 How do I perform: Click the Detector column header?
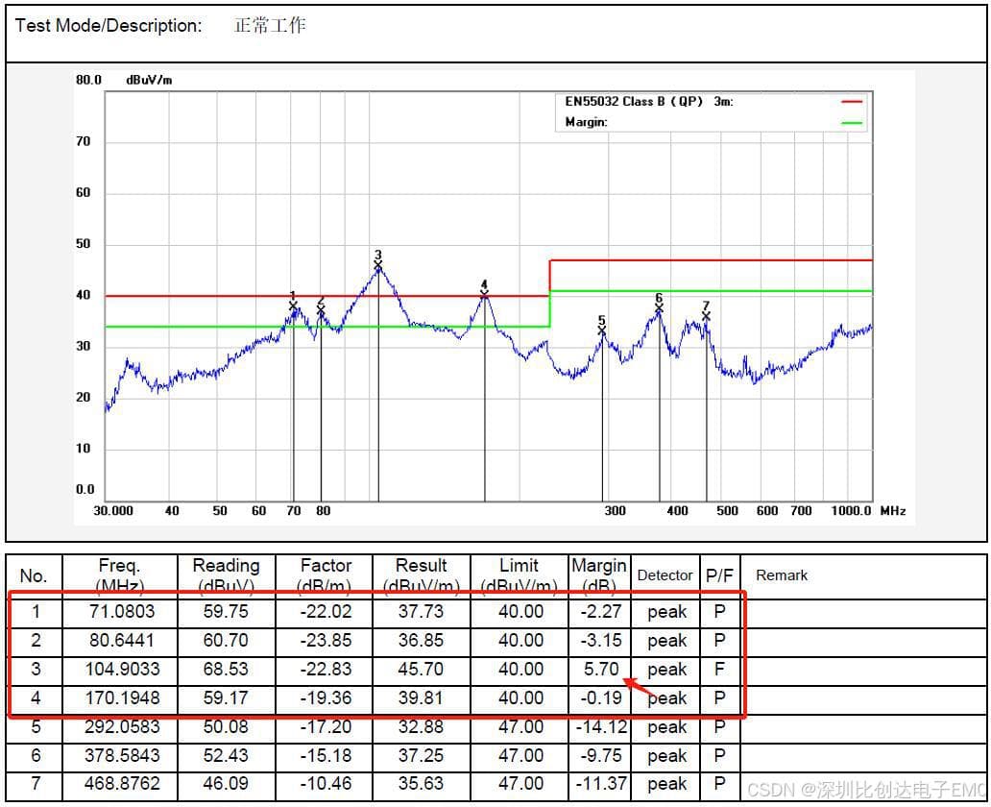[x=665, y=575]
